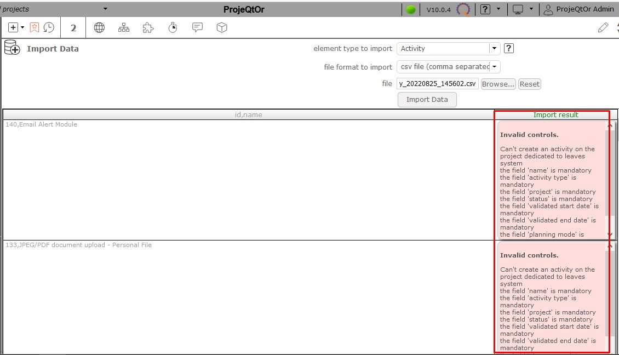Click the puzzle piece plugin icon
This screenshot has width=619, height=355.
pyautogui.click(x=148, y=27)
